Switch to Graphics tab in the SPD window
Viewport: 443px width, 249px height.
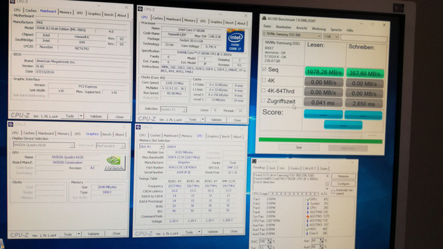tap(213, 136)
